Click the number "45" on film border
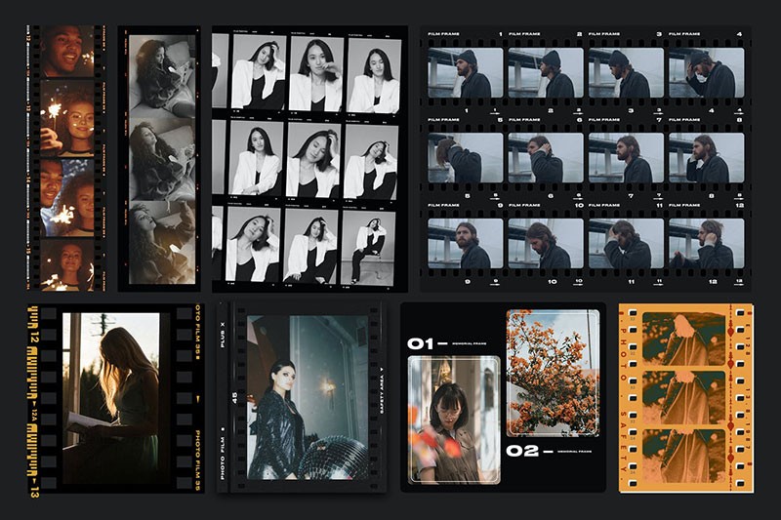781x520 pixels. (234, 397)
